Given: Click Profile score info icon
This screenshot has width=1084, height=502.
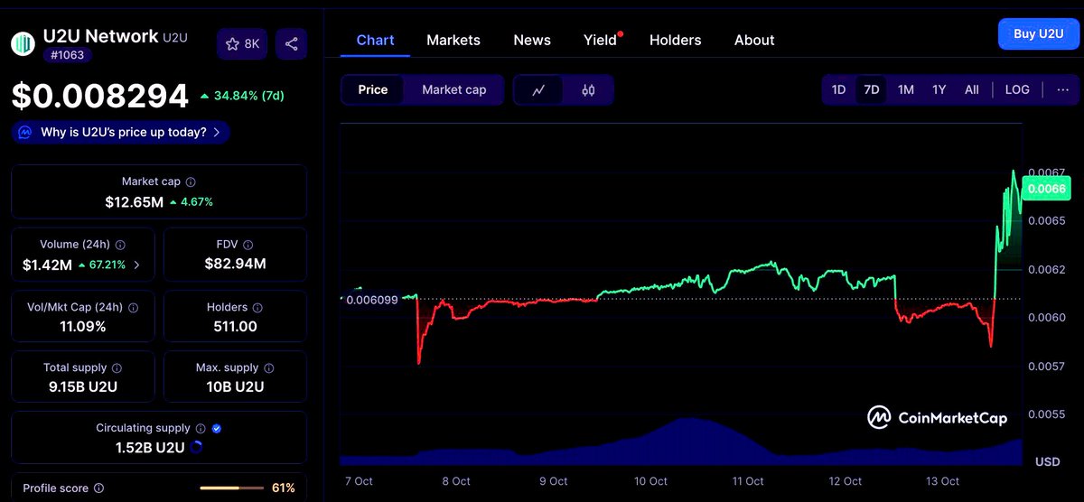Looking at the screenshot, I should 99,488.
